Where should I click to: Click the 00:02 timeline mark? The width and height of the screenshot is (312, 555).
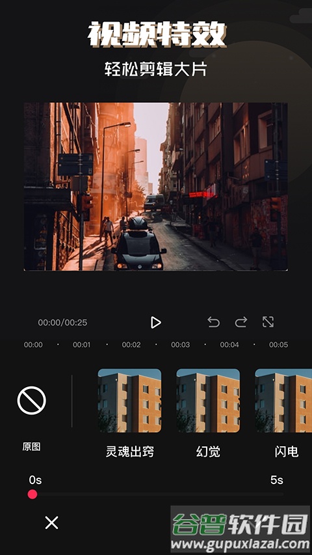[131, 345]
